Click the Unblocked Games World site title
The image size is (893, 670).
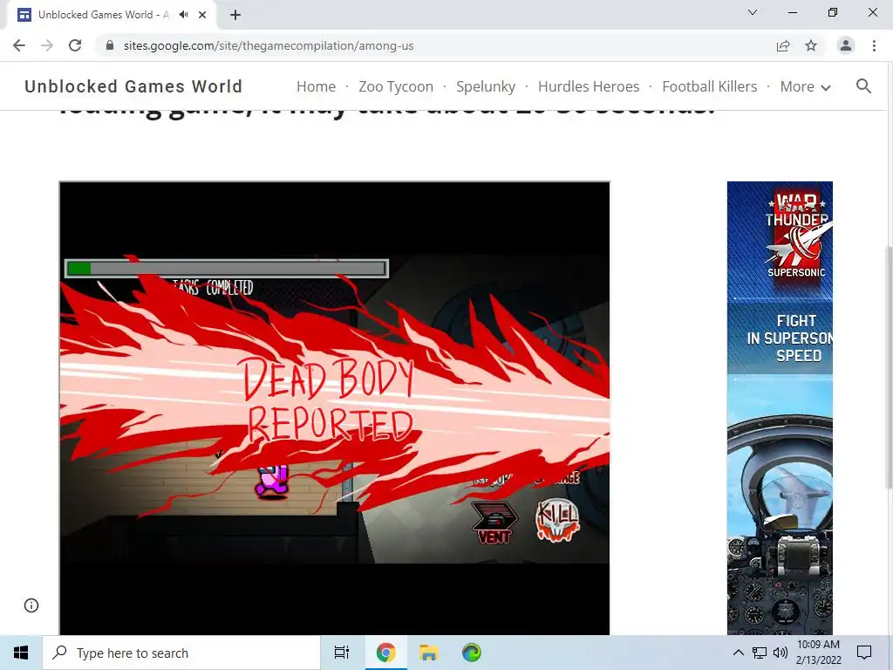coord(133,86)
